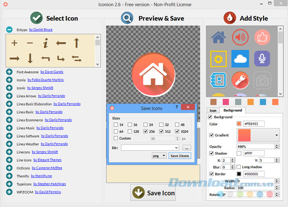Select the white cloud on blue style
The height and width of the screenshot is (207, 288).
coord(240,59)
